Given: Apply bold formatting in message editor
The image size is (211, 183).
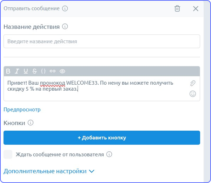Looking at the screenshot, I should tap(8, 71).
